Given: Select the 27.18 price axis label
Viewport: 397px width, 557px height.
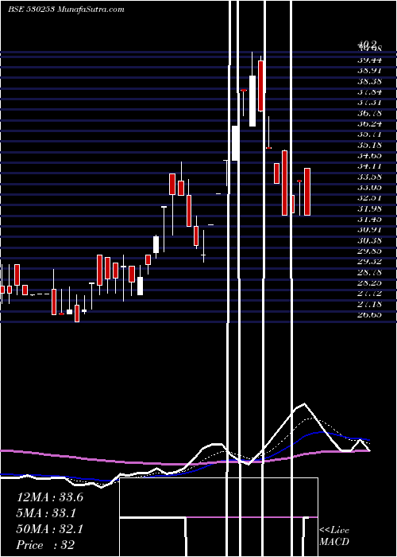Looking at the screenshot, I should (x=369, y=304).
